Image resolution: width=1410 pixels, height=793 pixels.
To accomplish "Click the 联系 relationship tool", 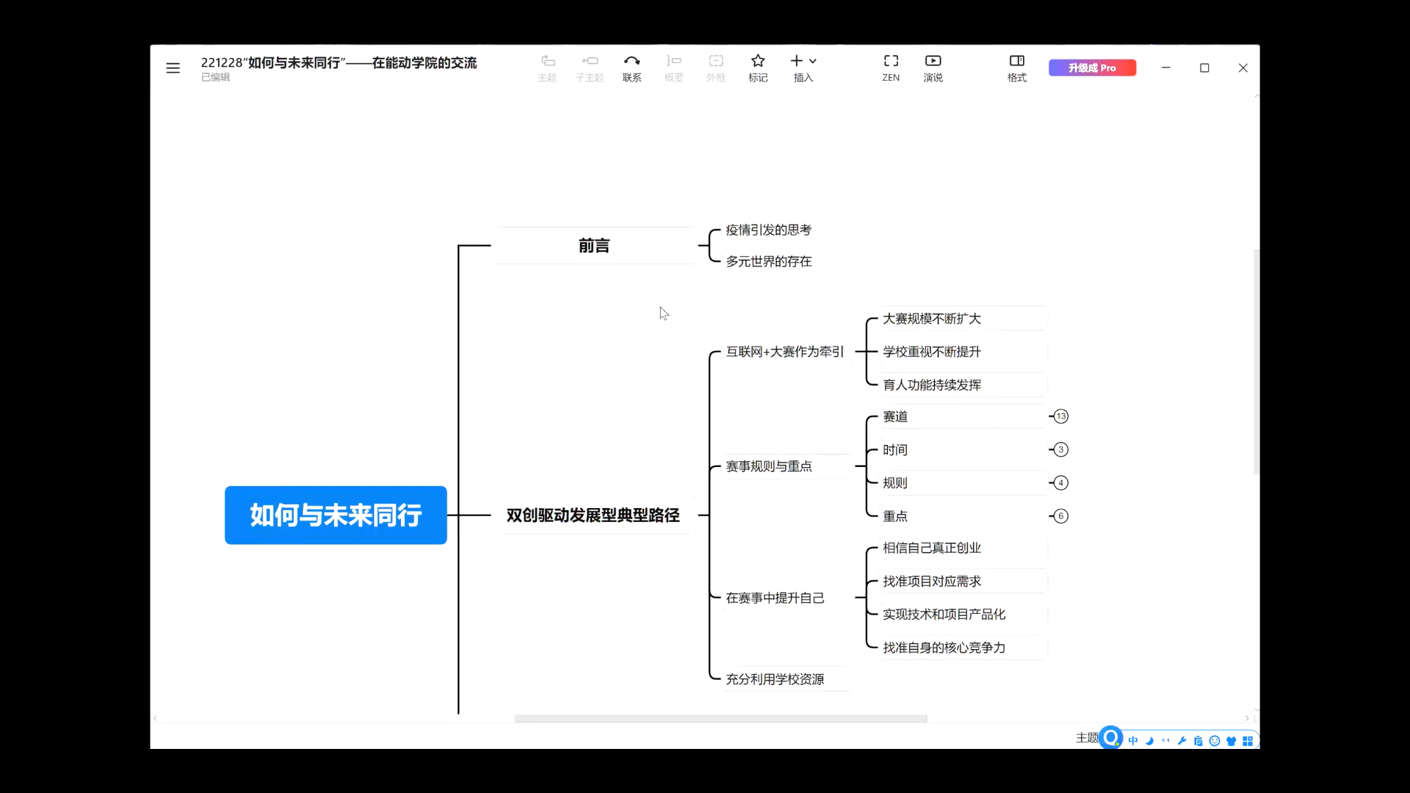I will pos(632,68).
